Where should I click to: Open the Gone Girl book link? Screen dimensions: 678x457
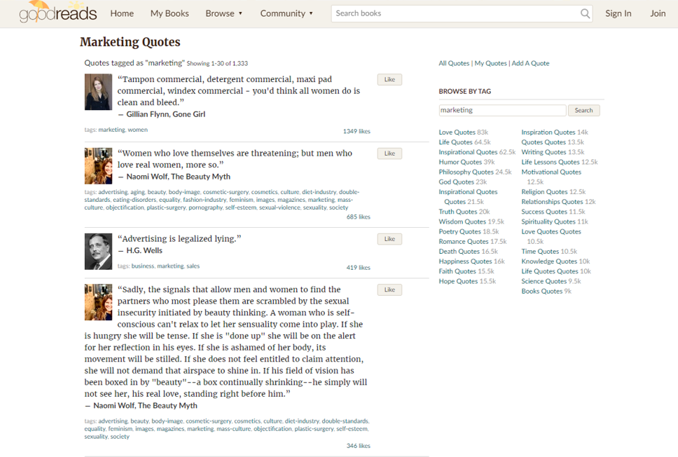click(x=189, y=114)
